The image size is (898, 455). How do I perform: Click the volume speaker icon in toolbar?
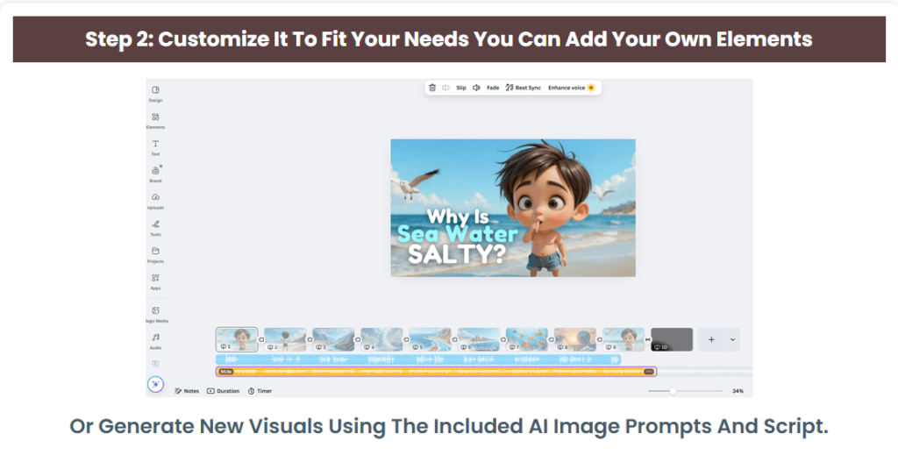coord(476,88)
